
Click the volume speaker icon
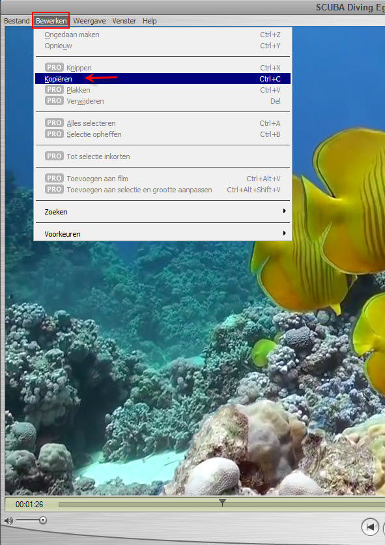point(8,521)
